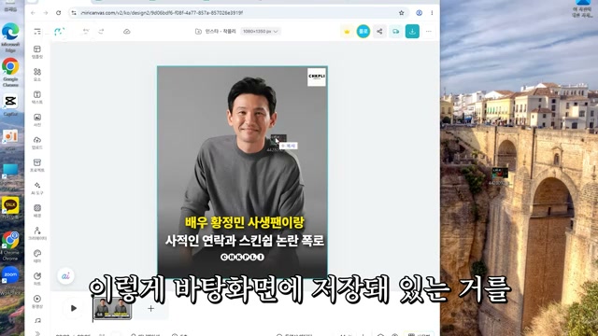
Task: Redo the last edit
Action: 101,31
